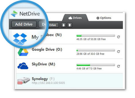Screen dimensions: 135x98
Task: Click the cloud icon on Drives tab
Action: (70, 18)
